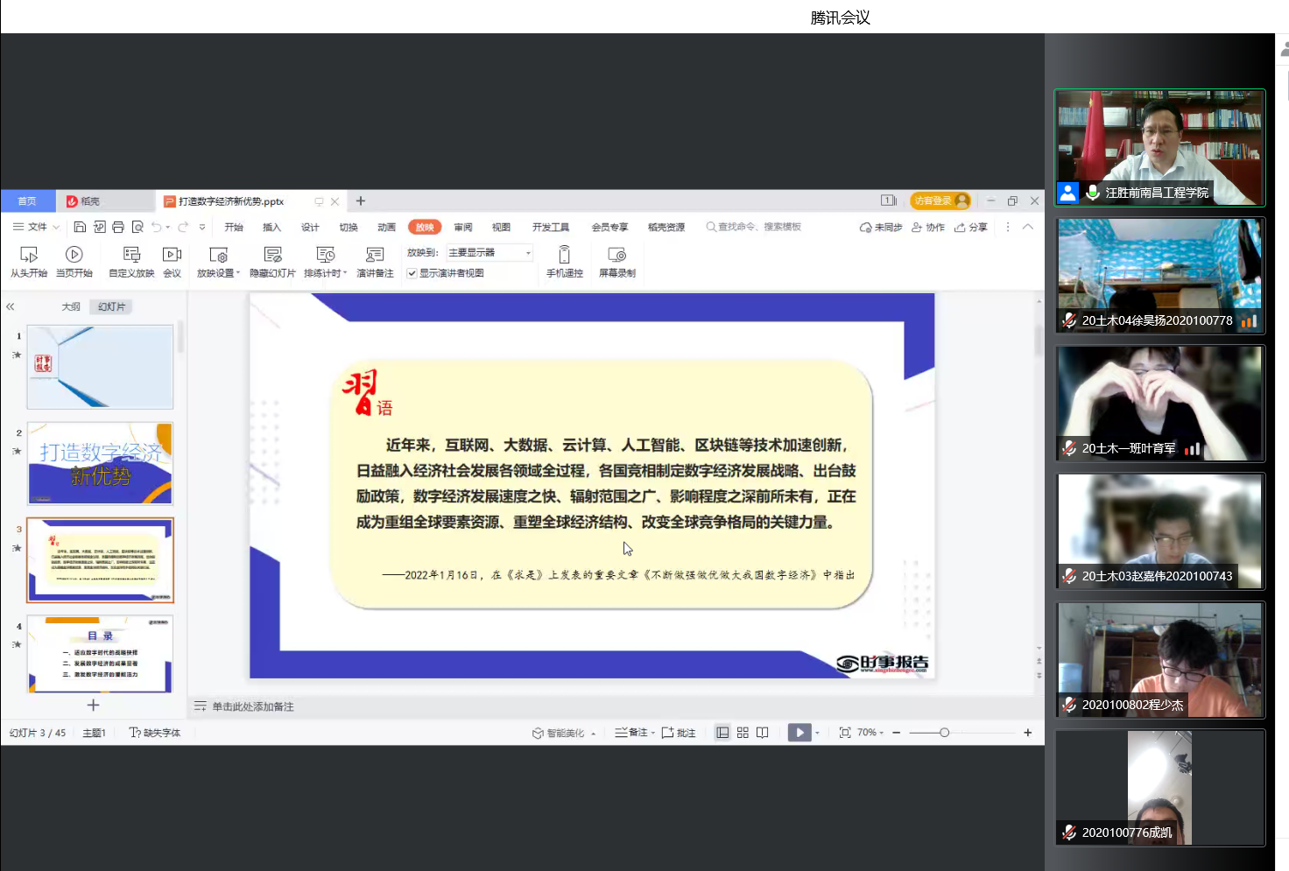
Task: Open speaker notes (演讲备注) tool
Action: coord(375,261)
